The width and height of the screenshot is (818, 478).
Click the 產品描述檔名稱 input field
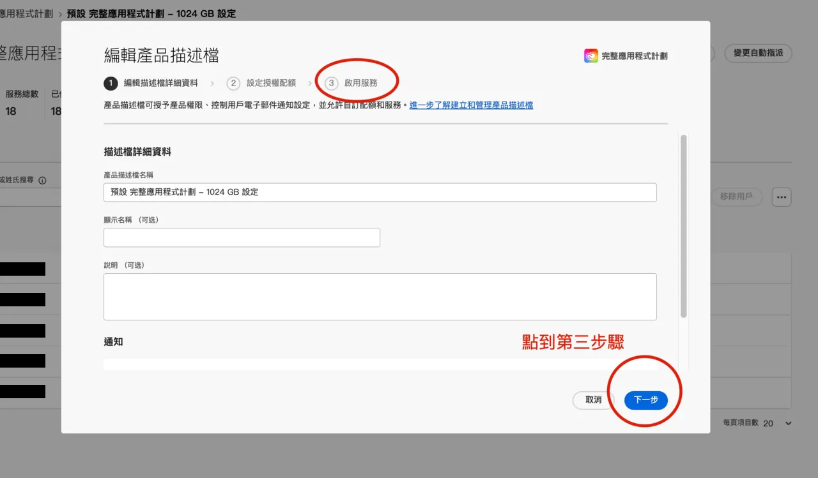380,192
